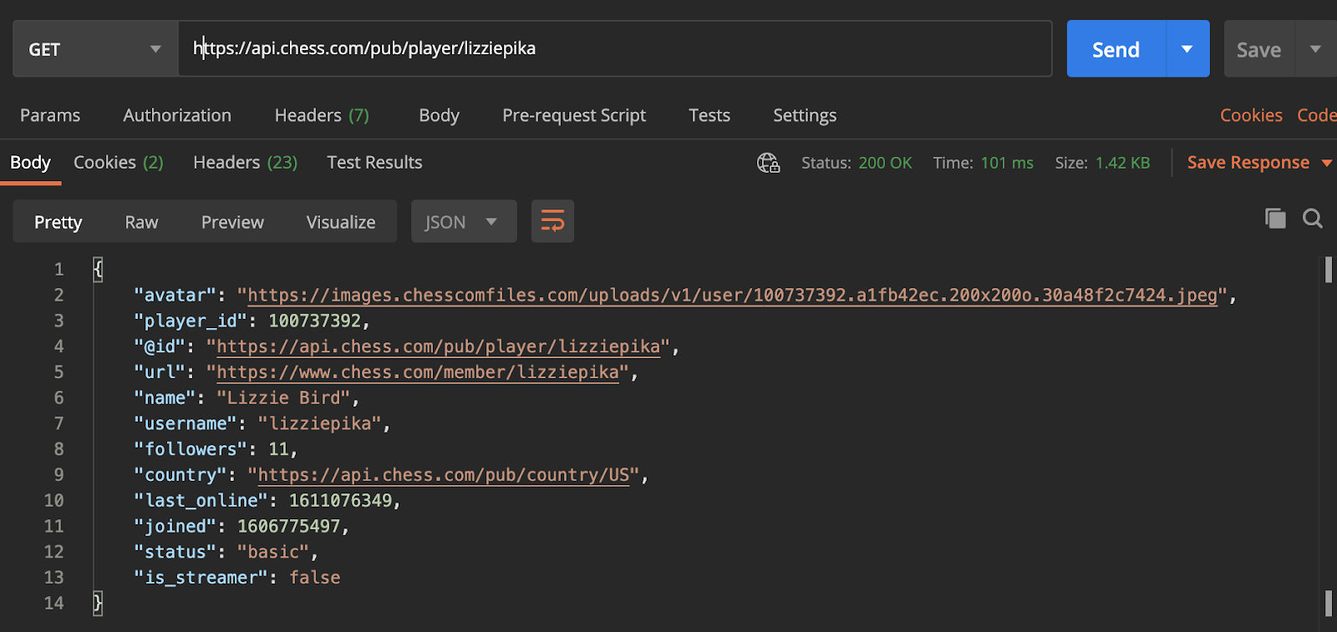1337x632 pixels.
Task: Open the request Headers (7) tab
Action: [322, 115]
